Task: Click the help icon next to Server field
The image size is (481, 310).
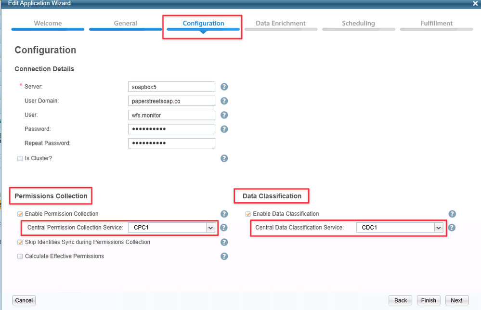Action: (x=224, y=87)
